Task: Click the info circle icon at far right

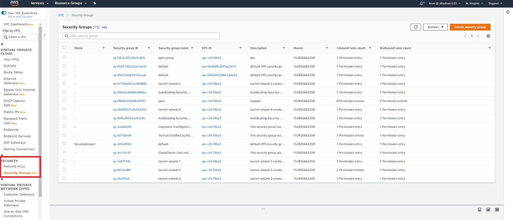Action: tap(508, 12)
